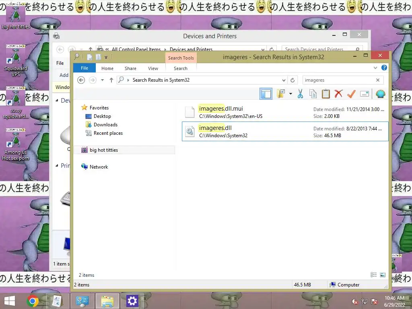Viewport: 412px width, 309px height.
Task: Switch to the Search ribbon tab
Action: click(181, 68)
